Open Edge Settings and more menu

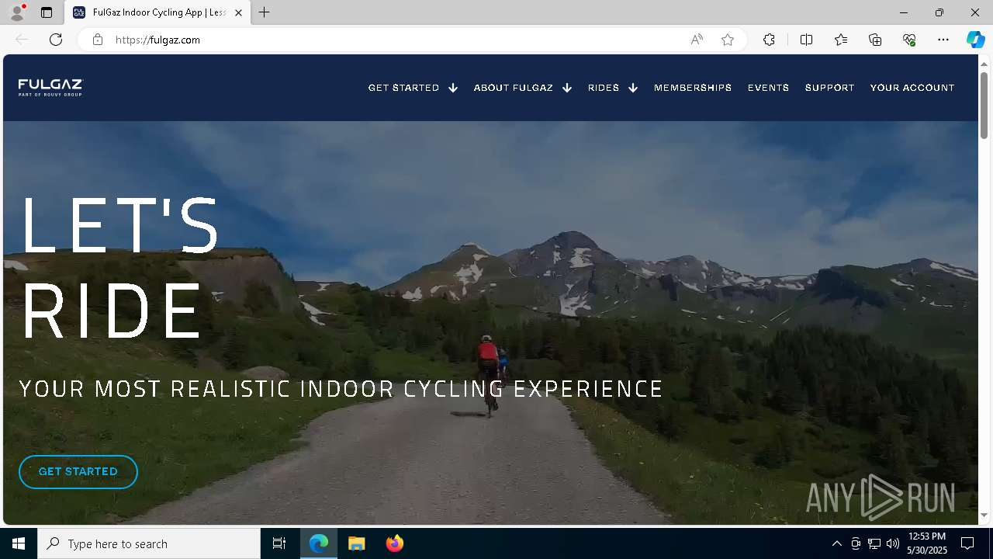pos(943,40)
